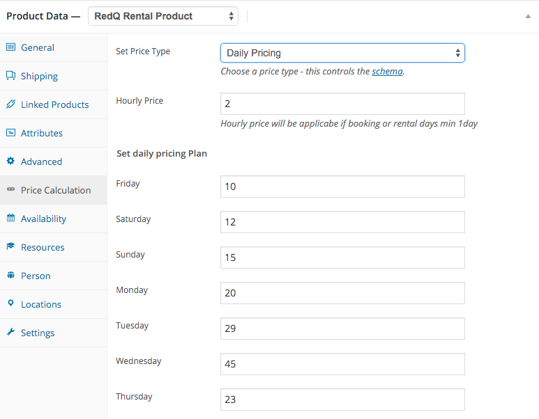This screenshot has height=419, width=539.
Task: Click the Friday price field
Action: tap(342, 187)
